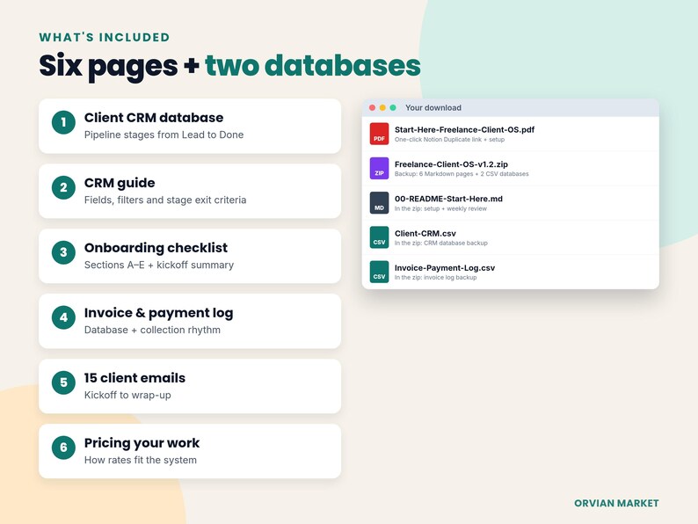Click the number 2 badge for CRM guide

[x=63, y=187]
